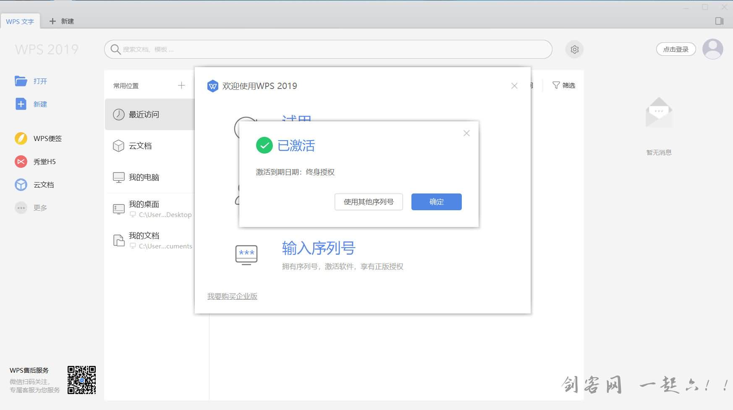Click 常用位置 header text
Viewport: 733px width, 410px height.
pos(126,86)
